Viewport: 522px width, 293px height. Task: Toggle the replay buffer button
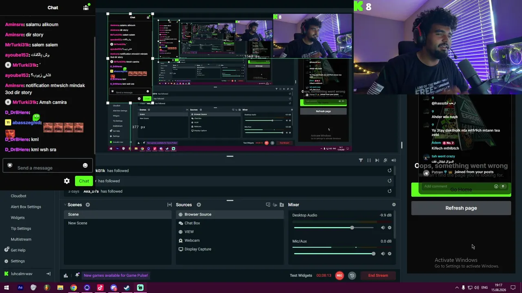pyautogui.click(x=352, y=276)
